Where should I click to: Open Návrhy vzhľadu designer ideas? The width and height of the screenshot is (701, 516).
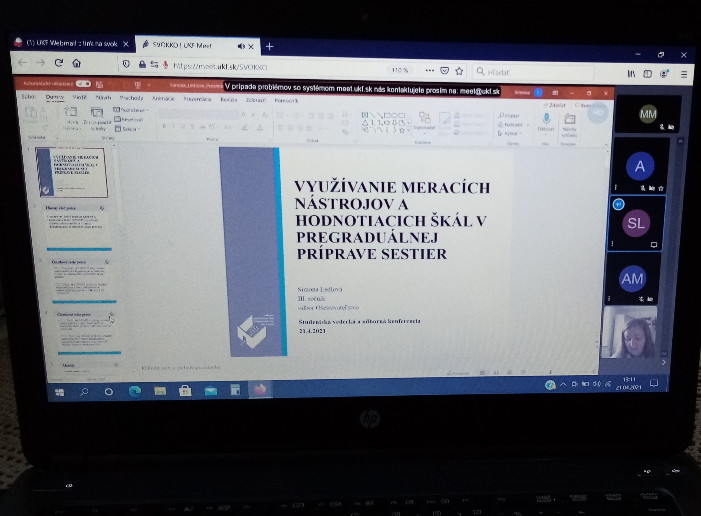[570, 119]
